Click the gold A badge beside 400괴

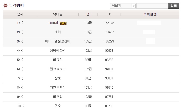click(63, 23)
